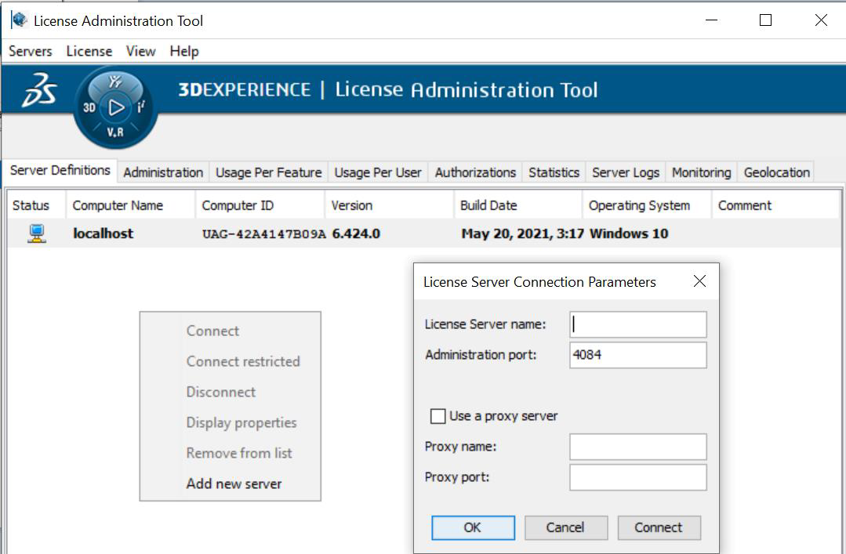
Task: Select the localhost computer name cell
Action: (x=103, y=234)
